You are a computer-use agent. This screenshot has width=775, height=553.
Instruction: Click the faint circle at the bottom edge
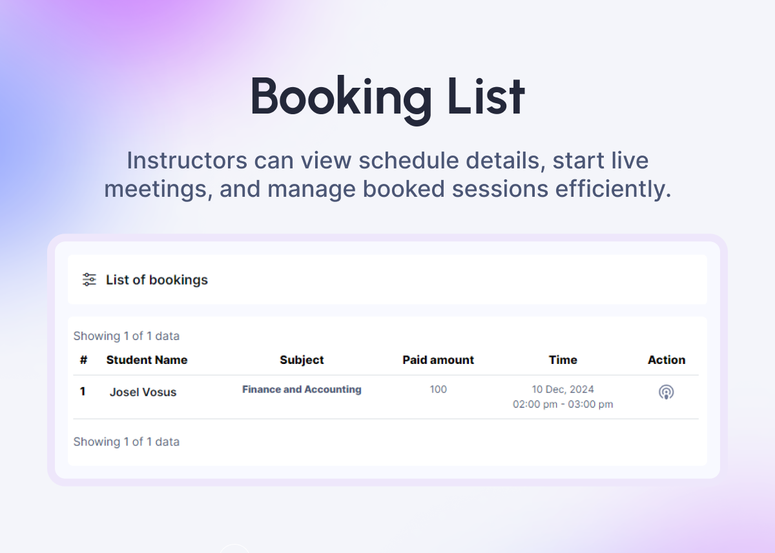[x=234, y=549]
